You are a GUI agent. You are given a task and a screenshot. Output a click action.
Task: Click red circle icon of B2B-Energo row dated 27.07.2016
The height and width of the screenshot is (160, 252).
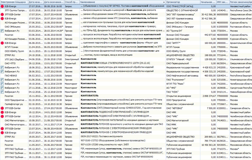2,7
